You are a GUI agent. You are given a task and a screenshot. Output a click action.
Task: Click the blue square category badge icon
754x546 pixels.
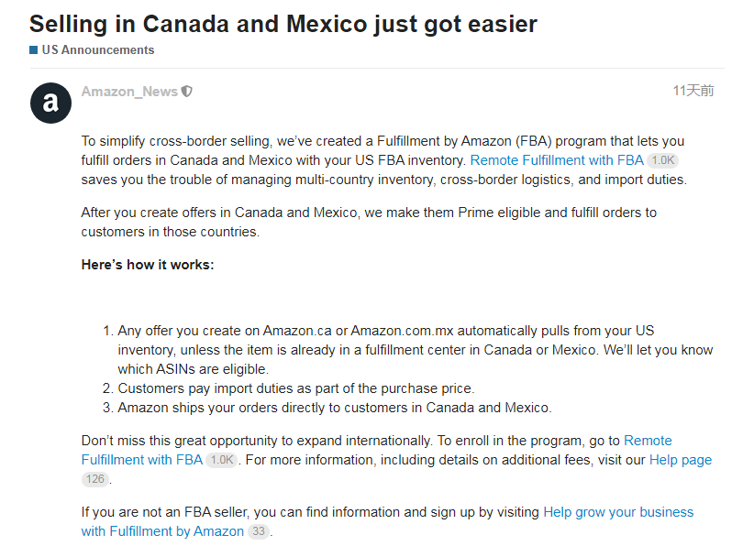pyautogui.click(x=34, y=50)
